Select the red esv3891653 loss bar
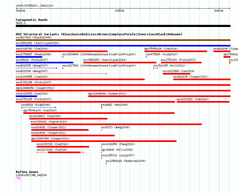Image resolution: width=238 pixels, height=193 pixels. point(120,63)
